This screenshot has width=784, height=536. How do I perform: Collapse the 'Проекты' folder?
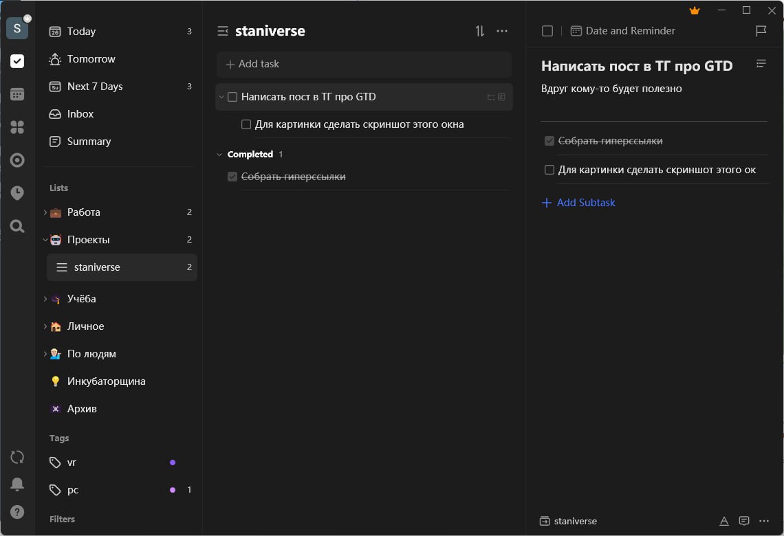tap(45, 240)
